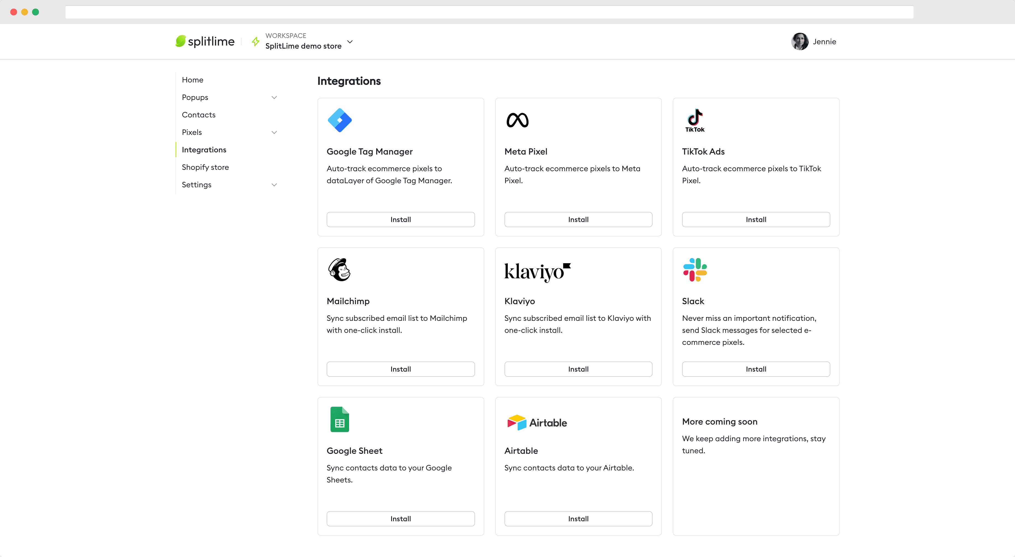Screen dimensions: 1015x557
Task: Open the Shopify store sidebar item
Action: [205, 167]
